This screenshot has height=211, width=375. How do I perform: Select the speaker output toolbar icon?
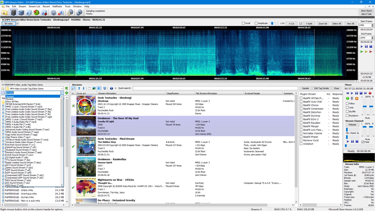click(13, 12)
